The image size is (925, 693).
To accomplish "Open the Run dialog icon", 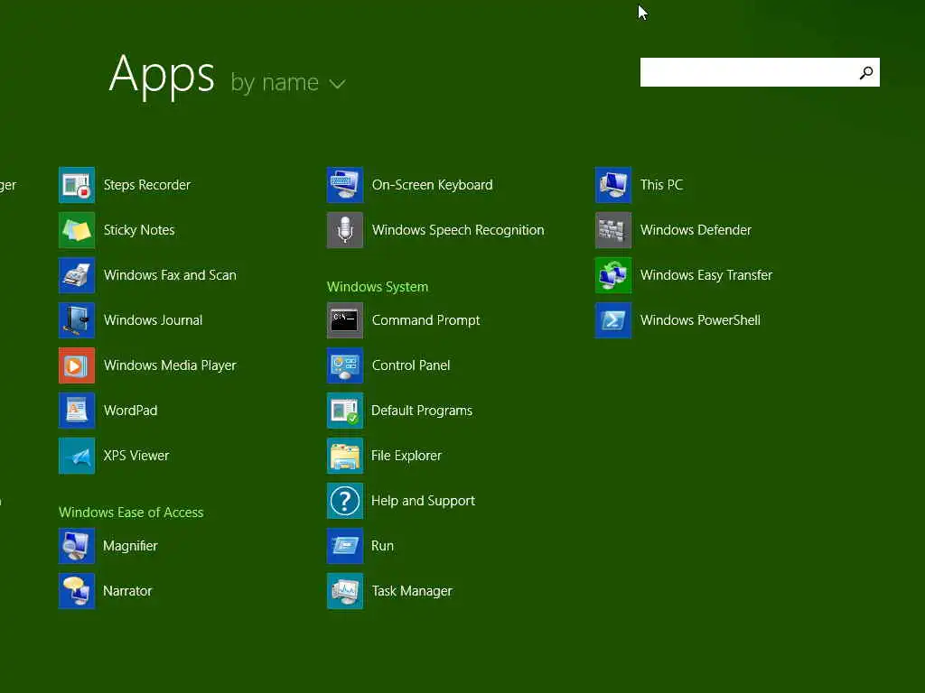I will tap(345, 546).
